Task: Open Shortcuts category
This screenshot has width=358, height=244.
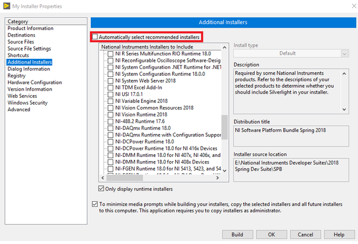Action: tap(18, 55)
